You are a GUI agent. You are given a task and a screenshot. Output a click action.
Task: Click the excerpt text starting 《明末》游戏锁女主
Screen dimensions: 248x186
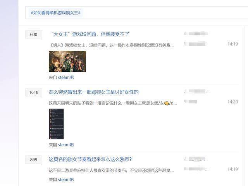coord(111,45)
